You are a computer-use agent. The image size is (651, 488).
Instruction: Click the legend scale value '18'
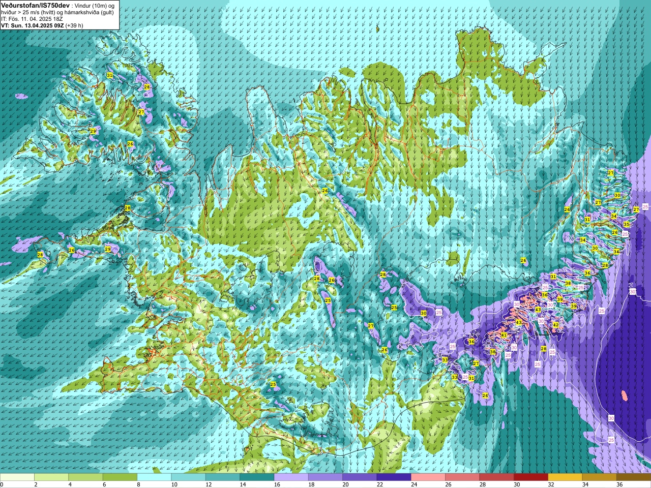tap(311, 484)
